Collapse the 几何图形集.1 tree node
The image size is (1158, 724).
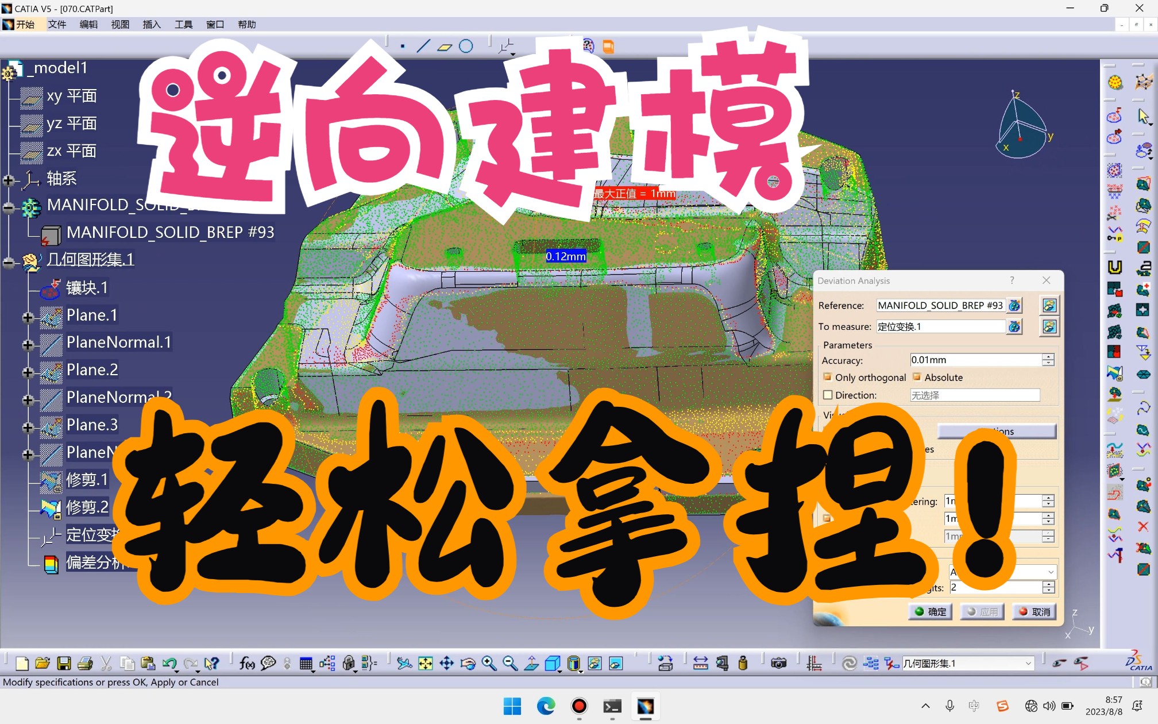pyautogui.click(x=8, y=263)
